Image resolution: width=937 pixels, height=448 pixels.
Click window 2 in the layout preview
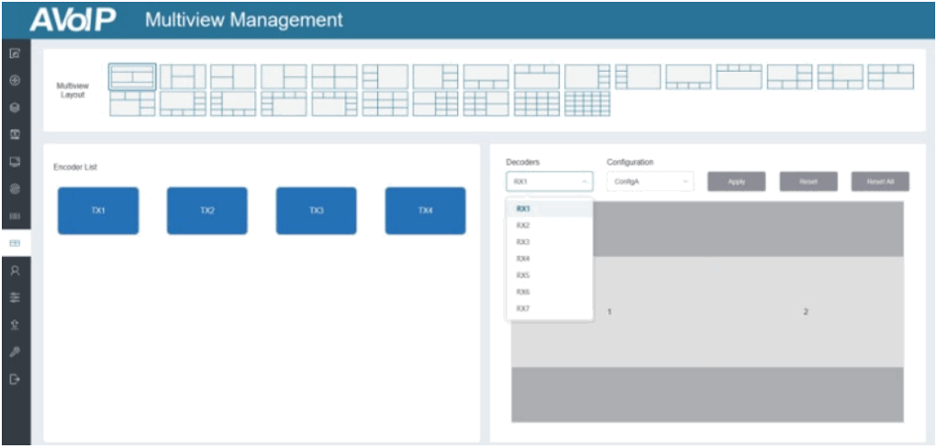[x=806, y=312]
